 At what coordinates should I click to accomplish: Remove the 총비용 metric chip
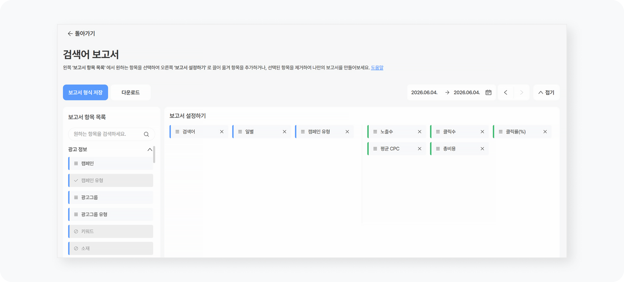click(x=482, y=149)
